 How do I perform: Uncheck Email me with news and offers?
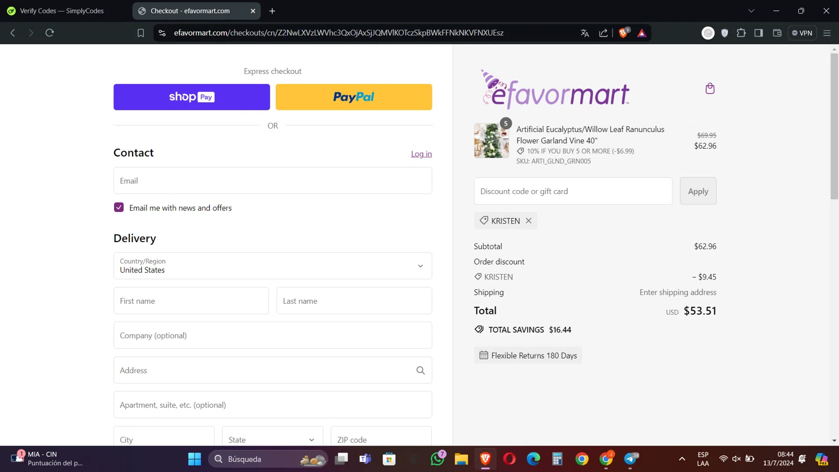pos(119,207)
